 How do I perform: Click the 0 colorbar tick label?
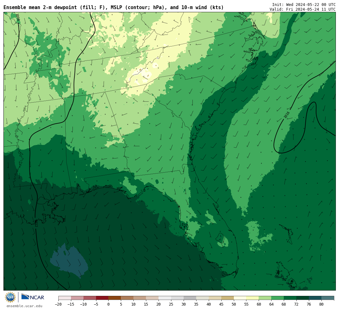pyautogui.click(x=108, y=304)
